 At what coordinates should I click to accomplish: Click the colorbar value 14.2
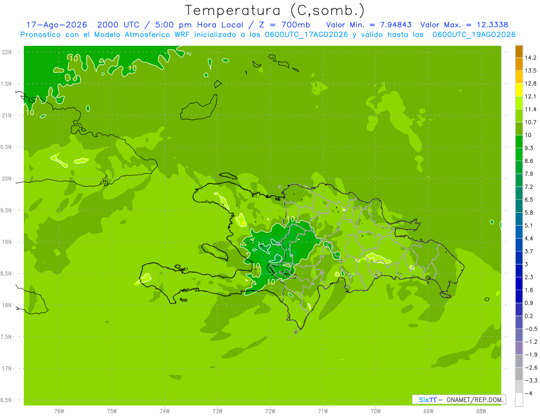531,58
